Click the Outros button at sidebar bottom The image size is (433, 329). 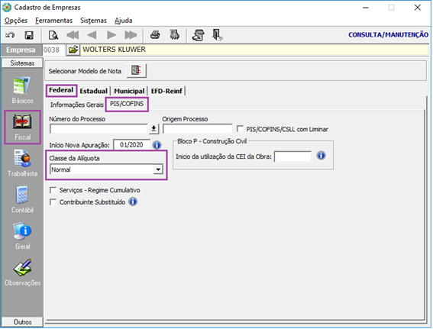(22, 322)
